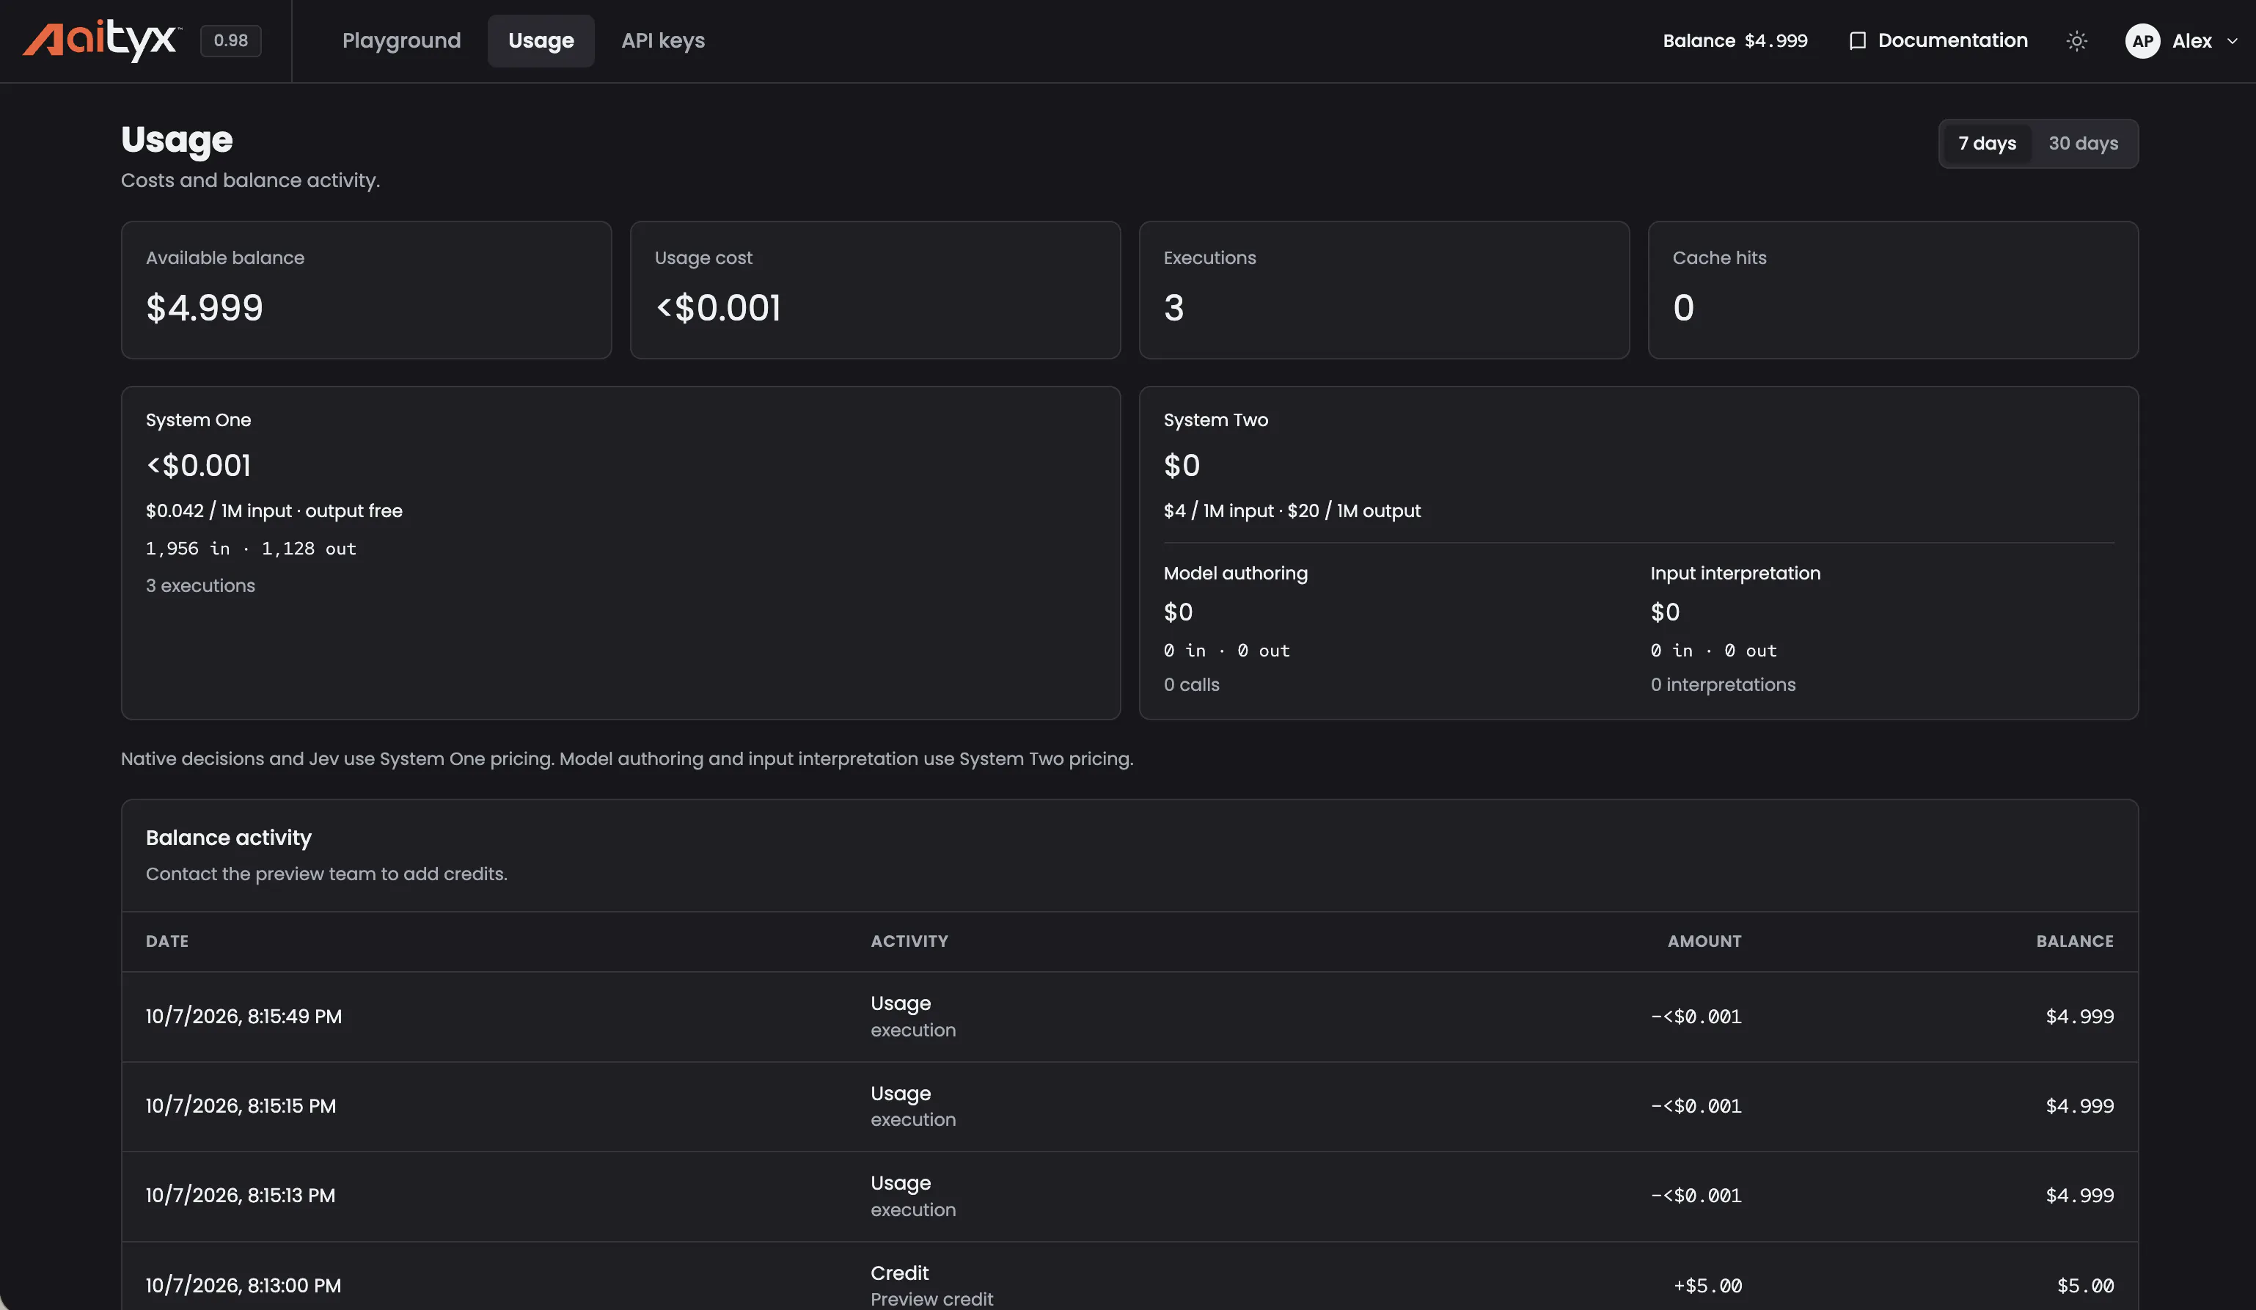The width and height of the screenshot is (2256, 1310).
Task: Click the "3 executions" text
Action: pos(200,585)
